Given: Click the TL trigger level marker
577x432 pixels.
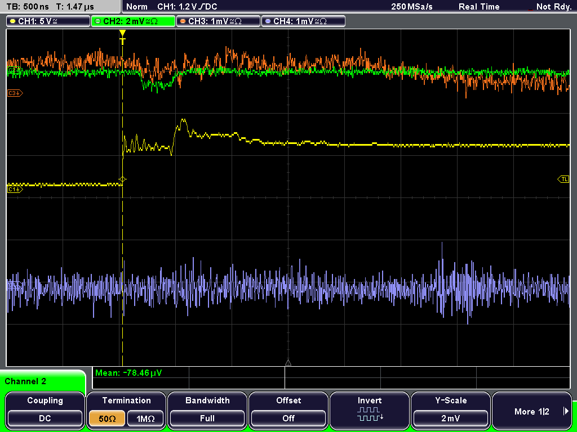Looking at the screenshot, I should click(x=563, y=179).
